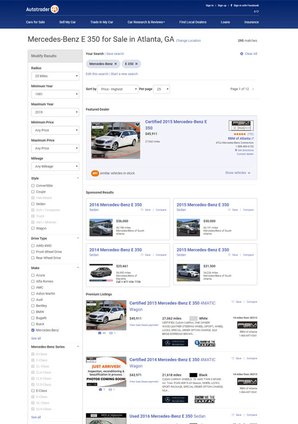Save featured dealer car with heart icon
The width and height of the screenshot is (298, 424).
coord(137,125)
